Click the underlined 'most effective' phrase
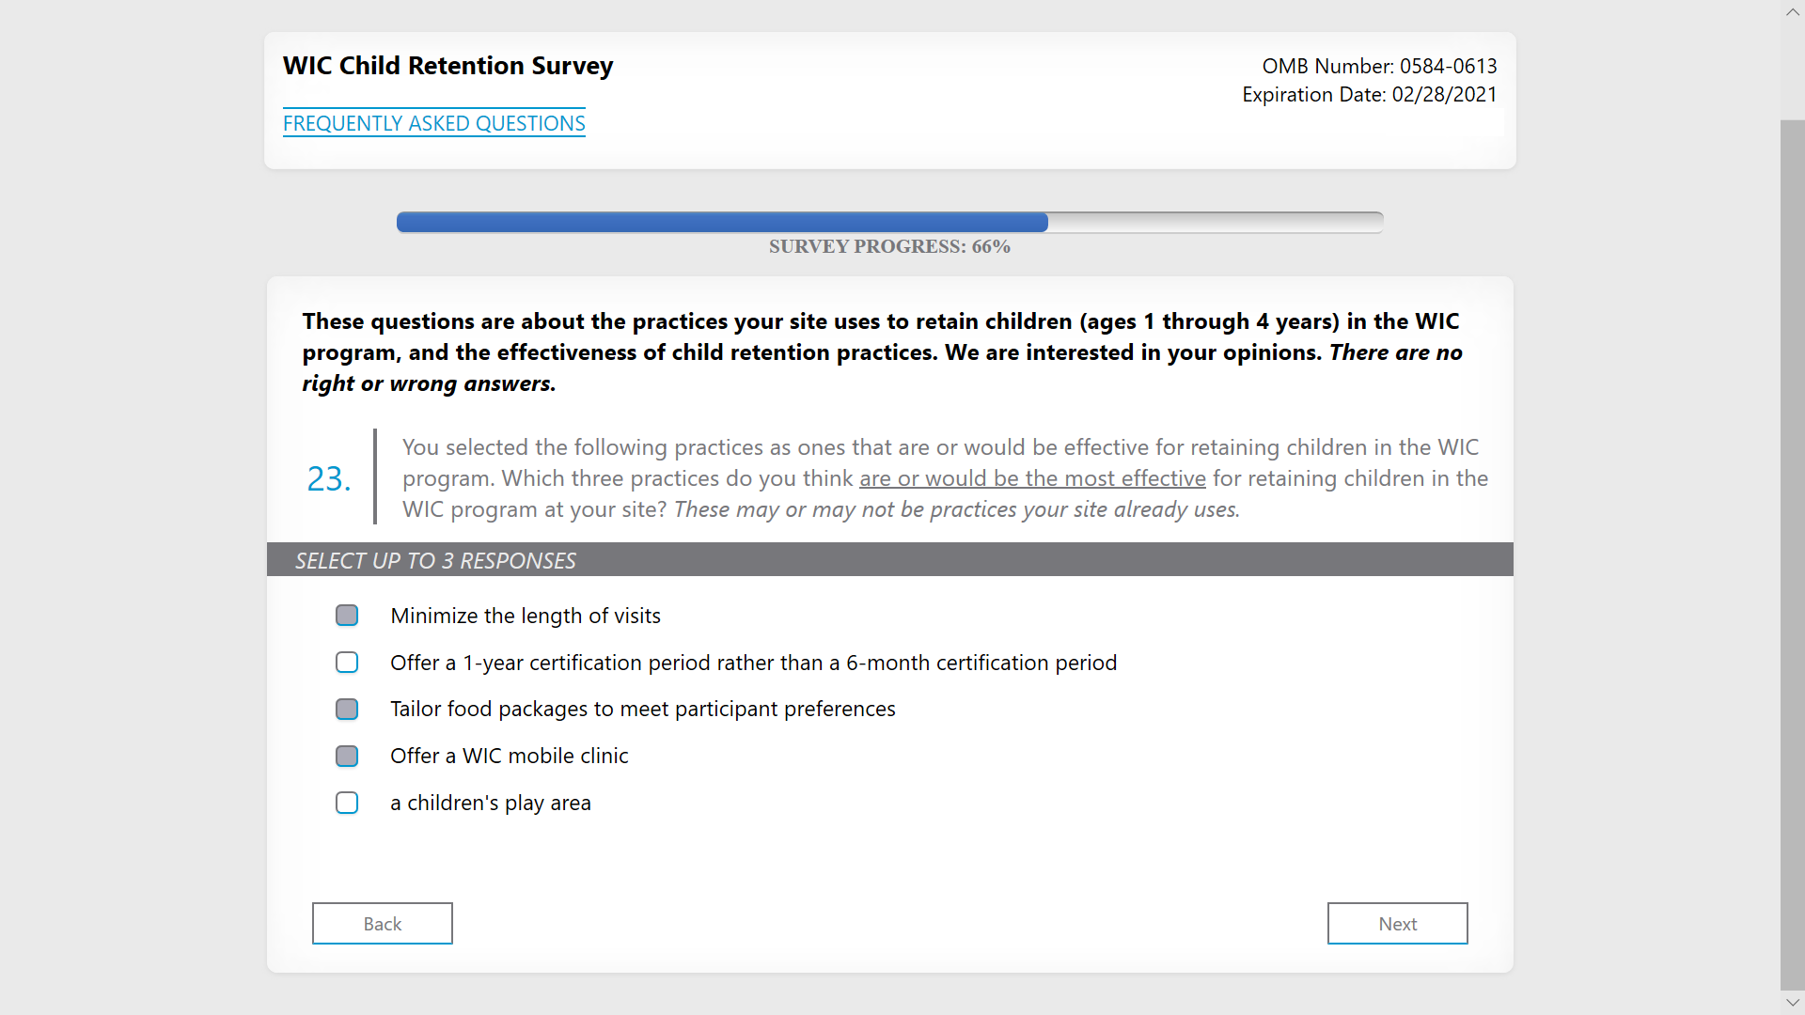 click(x=1031, y=478)
